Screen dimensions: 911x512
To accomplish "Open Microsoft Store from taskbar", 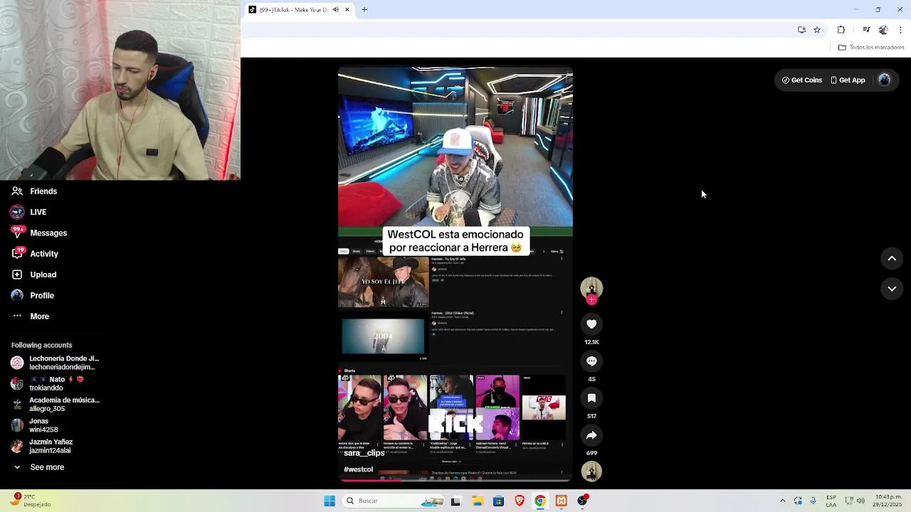I will (498, 501).
